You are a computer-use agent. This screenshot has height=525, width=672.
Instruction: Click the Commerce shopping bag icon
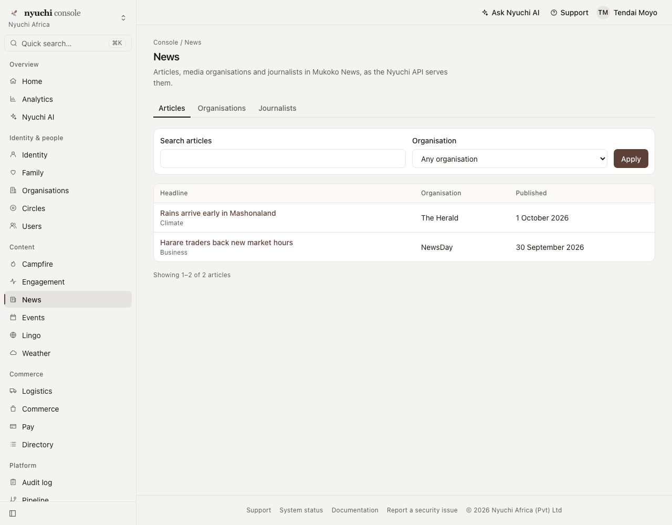13,409
